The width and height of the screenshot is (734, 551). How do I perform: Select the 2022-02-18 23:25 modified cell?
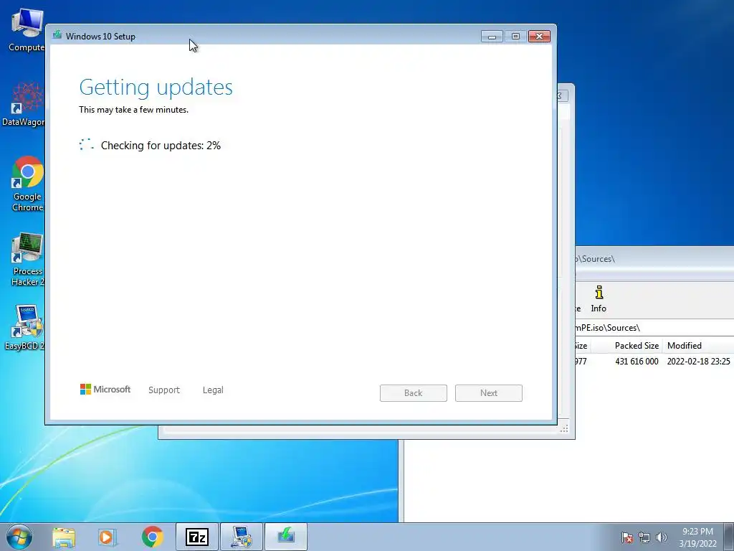click(x=698, y=362)
